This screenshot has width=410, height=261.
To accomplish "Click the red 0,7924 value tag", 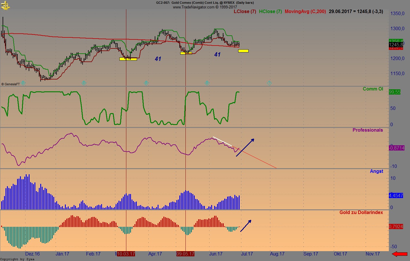I will [396, 226].
